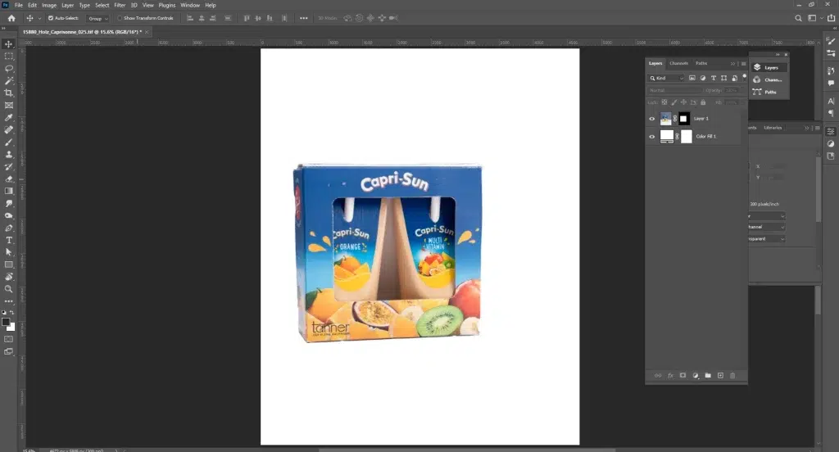
Task: Select the Zoom tool
Action: (8, 289)
